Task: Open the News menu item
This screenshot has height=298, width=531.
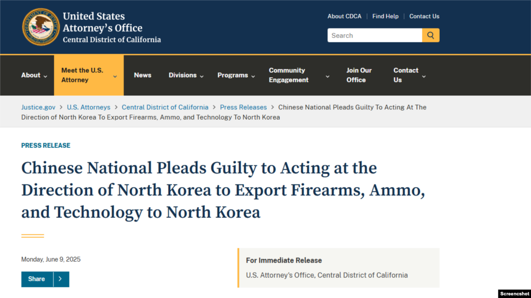Action: coord(143,75)
